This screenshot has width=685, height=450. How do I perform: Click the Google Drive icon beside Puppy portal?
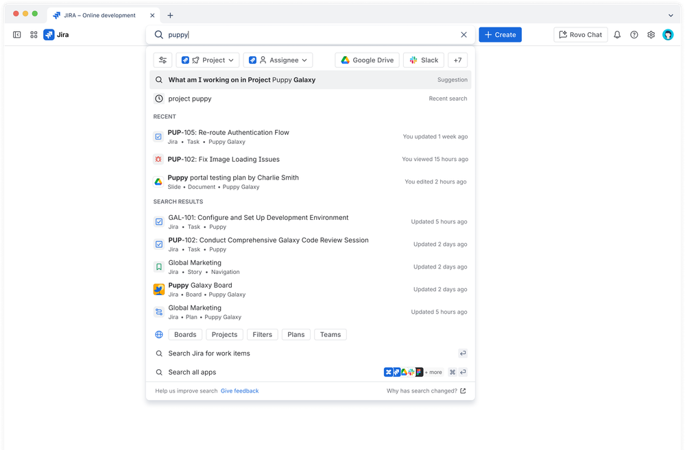(158, 182)
